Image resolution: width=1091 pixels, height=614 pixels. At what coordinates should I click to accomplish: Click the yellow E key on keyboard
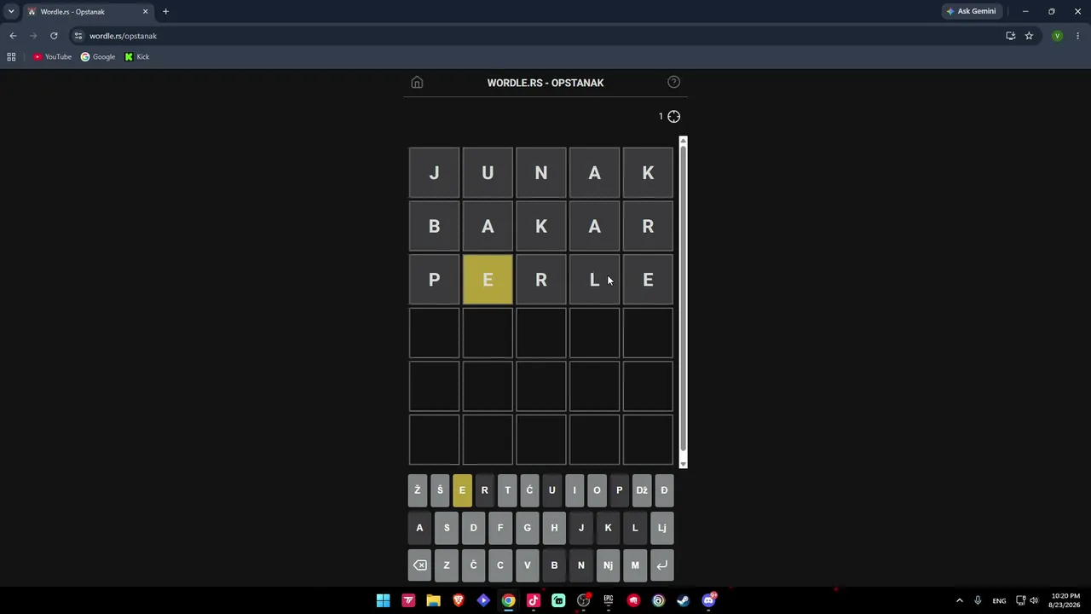[462, 490]
